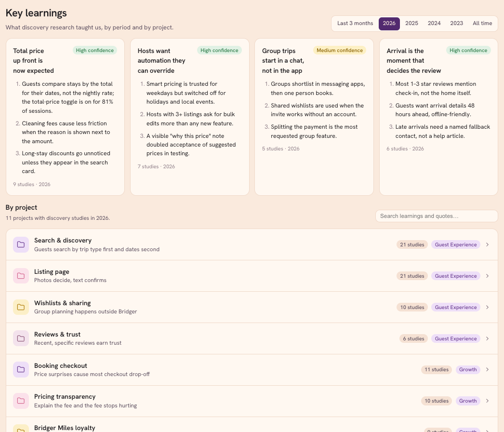The width and height of the screenshot is (504, 432).
Task: Click the Pricing transparency folder icon
Action: pos(21,401)
